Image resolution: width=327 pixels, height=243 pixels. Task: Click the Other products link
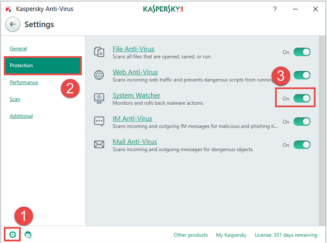coord(191,235)
